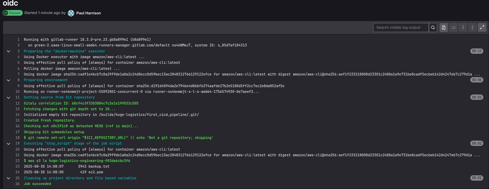Open Paul Harrison's profile link

point(89,13)
